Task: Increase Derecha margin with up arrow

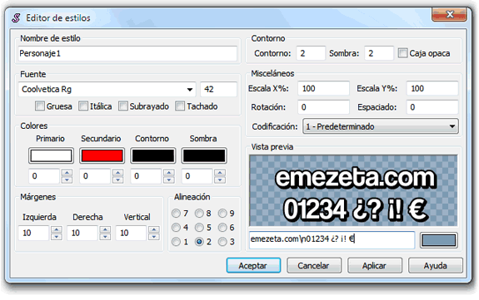Action: tap(106, 229)
